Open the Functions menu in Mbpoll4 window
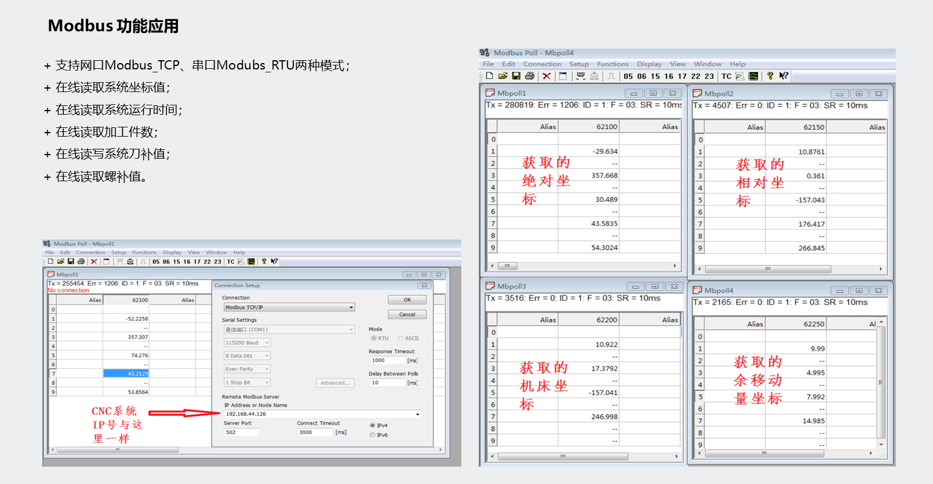Screen dimensions: 933x484 pyautogui.click(x=613, y=64)
